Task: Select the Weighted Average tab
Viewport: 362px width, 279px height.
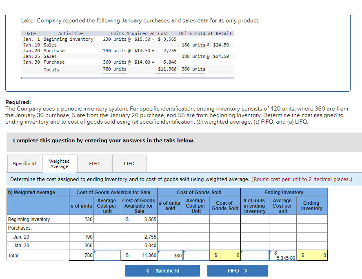Action: point(59,163)
